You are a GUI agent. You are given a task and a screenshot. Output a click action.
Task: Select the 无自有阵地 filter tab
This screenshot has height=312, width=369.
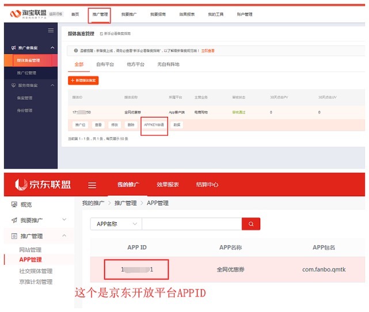(x=168, y=64)
